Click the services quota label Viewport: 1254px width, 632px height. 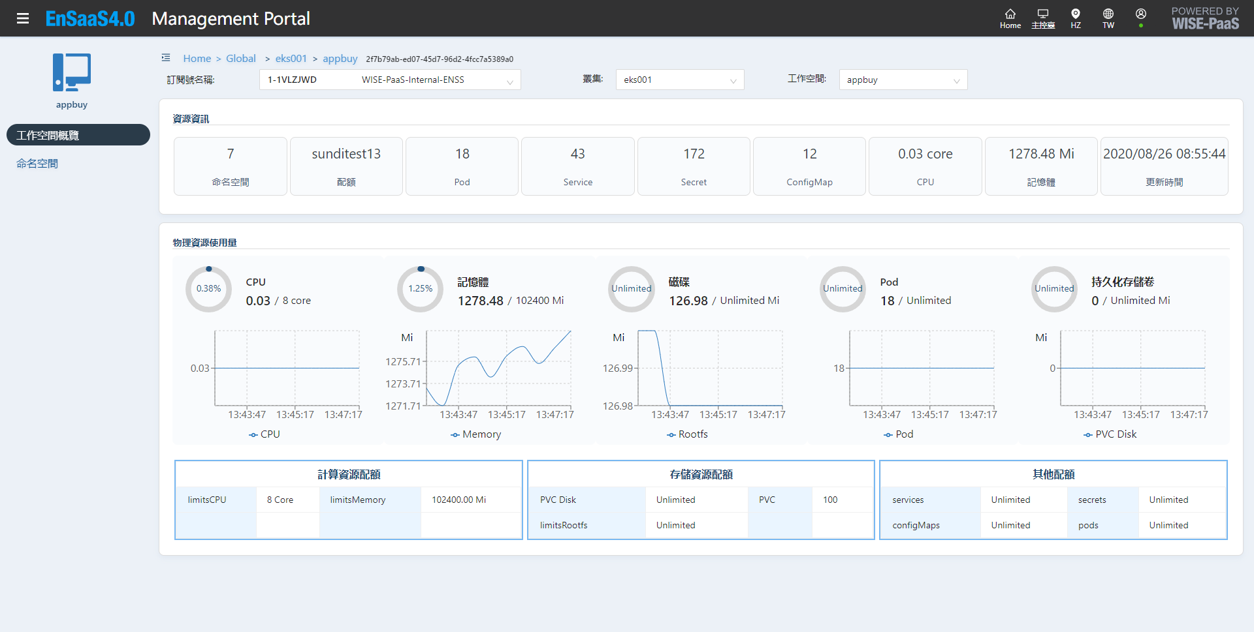(931, 500)
